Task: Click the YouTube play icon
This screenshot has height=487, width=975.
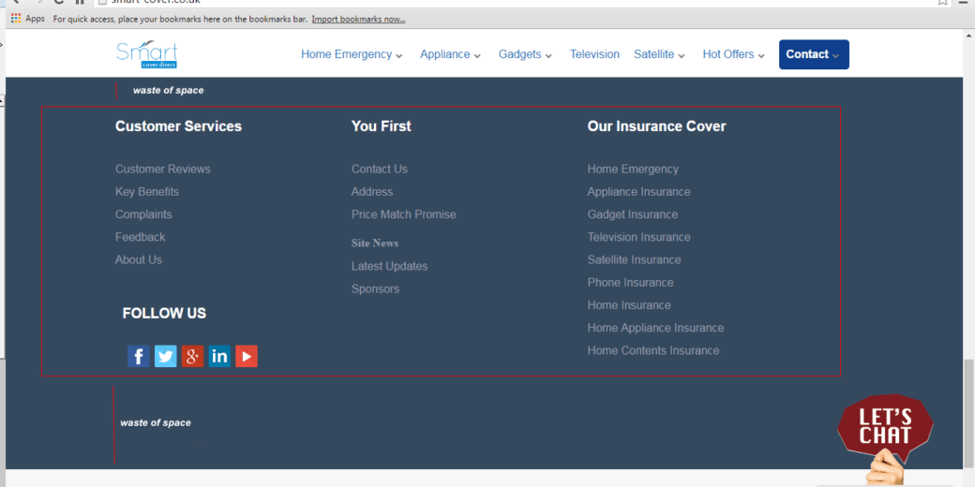Action: coord(247,356)
